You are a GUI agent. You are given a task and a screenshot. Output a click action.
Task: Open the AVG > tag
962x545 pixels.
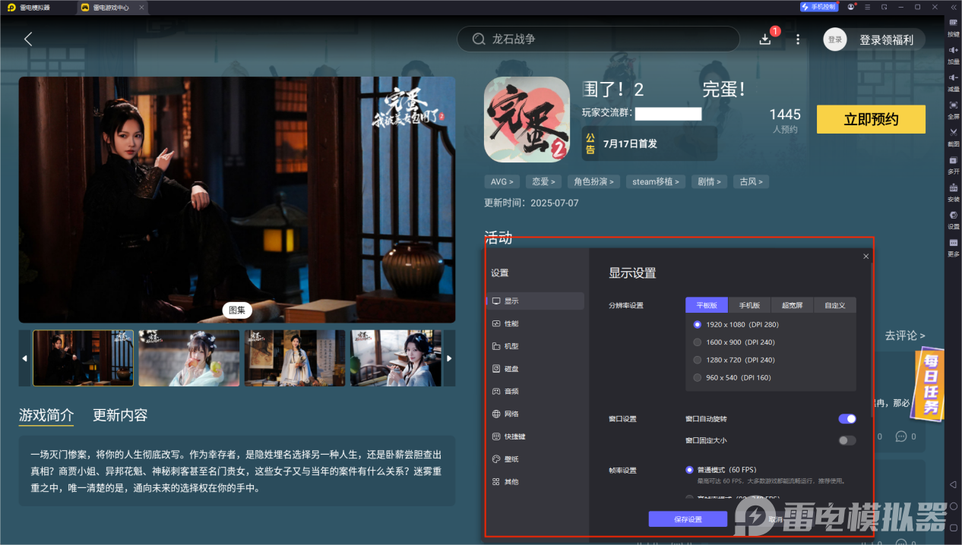coord(502,181)
